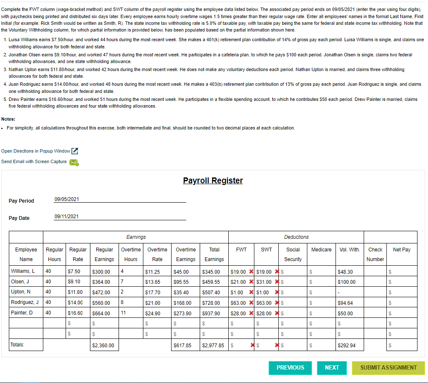Image resolution: width=428 pixels, height=383 pixels.
Task: Click Send Email with Screen Capture link
Action: point(34,161)
